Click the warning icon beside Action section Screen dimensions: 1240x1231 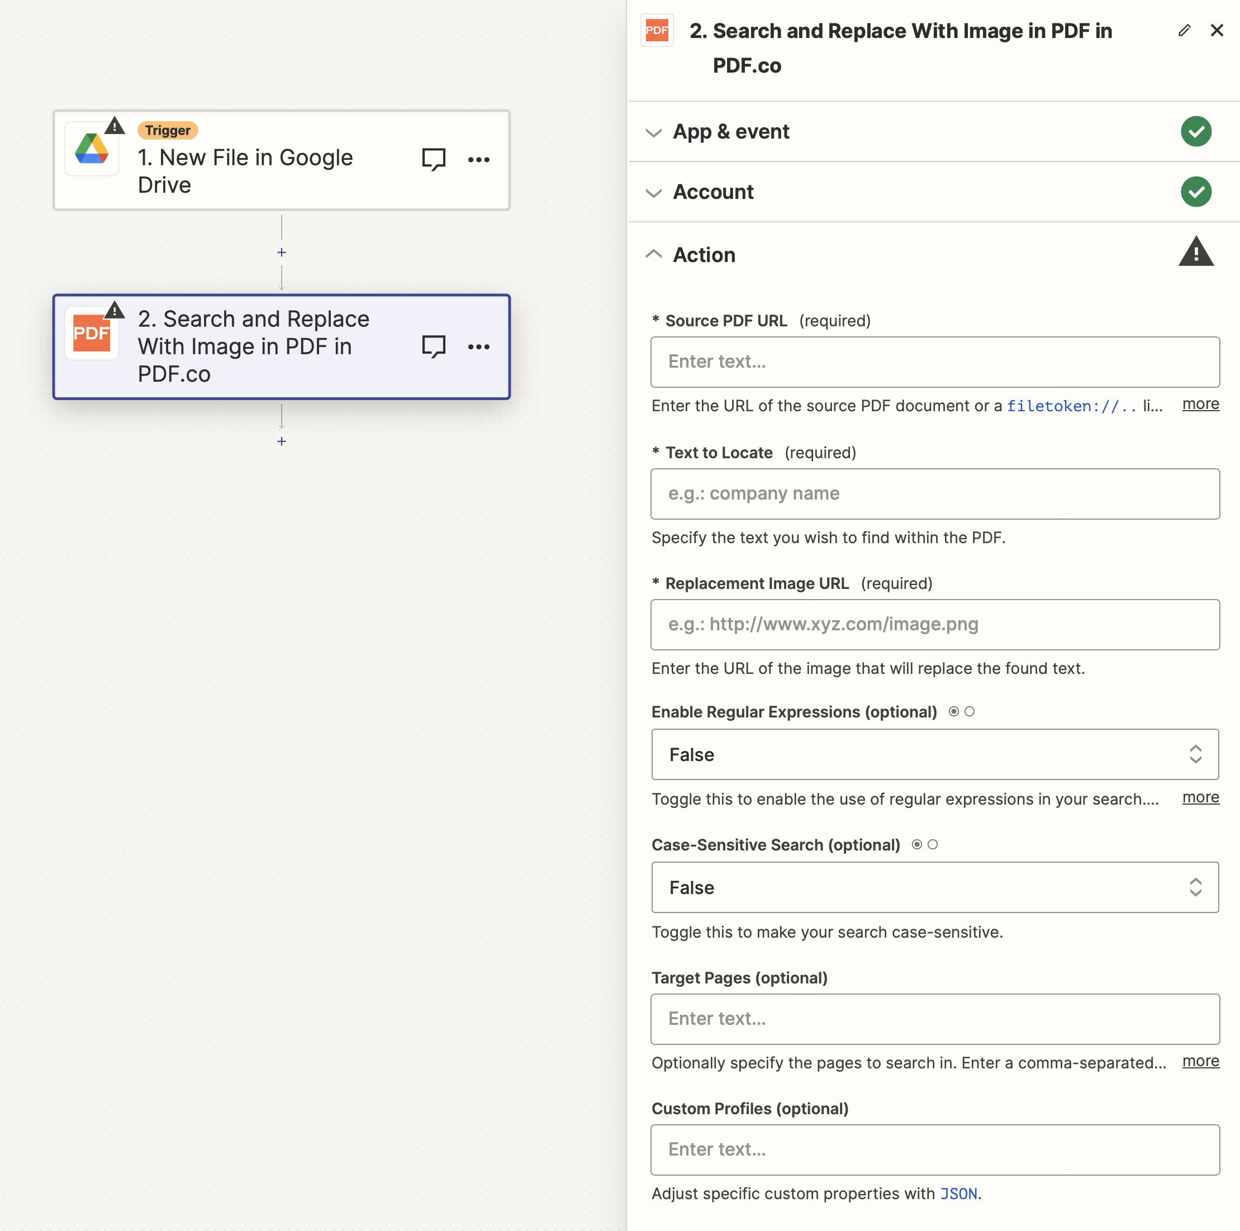point(1196,251)
